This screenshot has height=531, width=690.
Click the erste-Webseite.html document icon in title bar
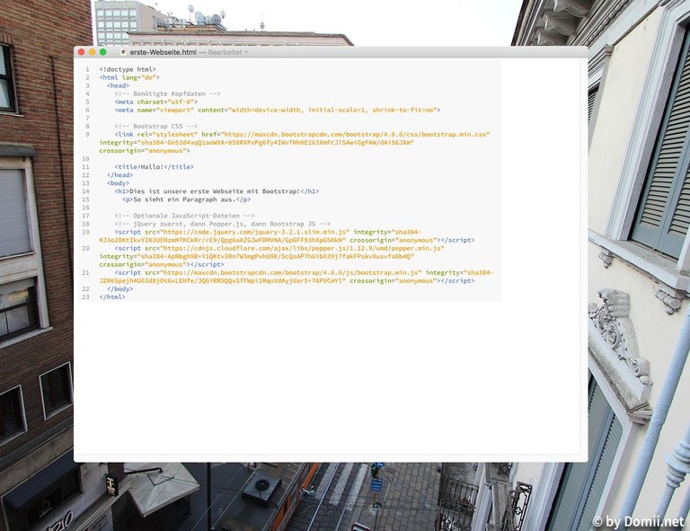[124, 52]
